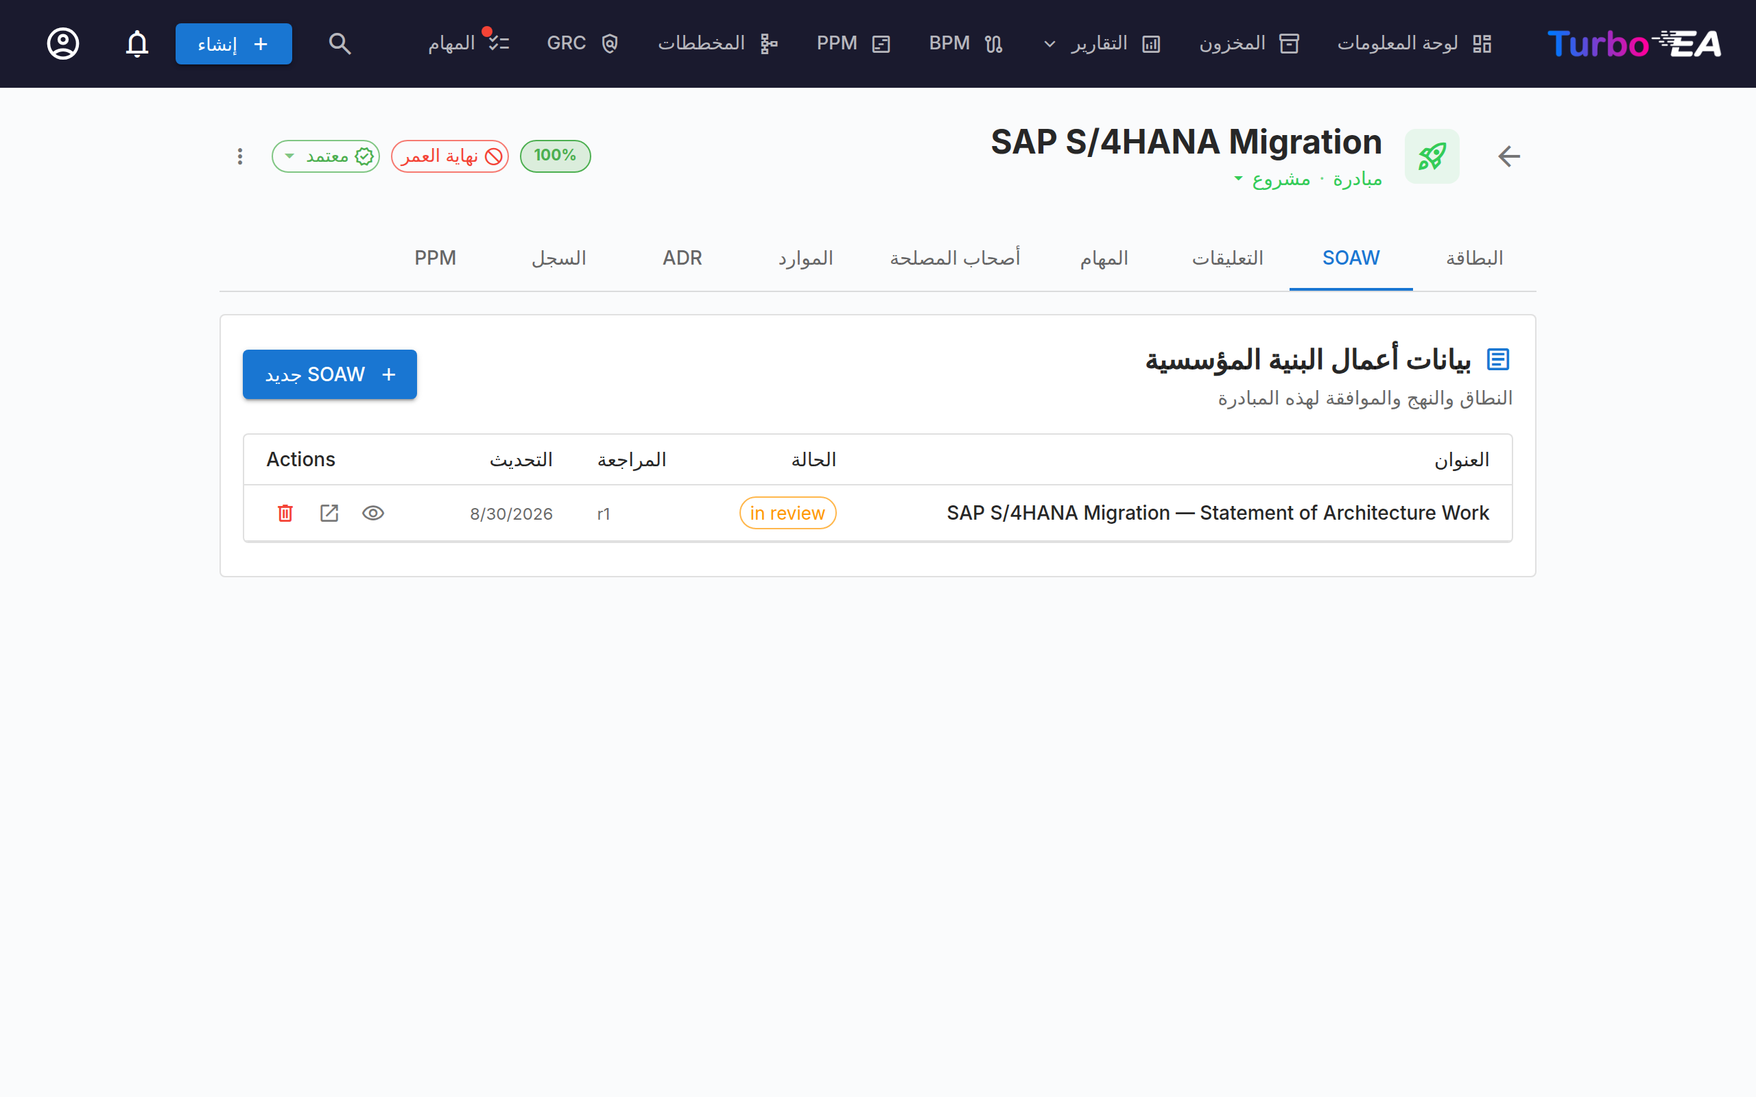Click the r1 revision cell
Viewport: 1756px width, 1097px height.
604,514
